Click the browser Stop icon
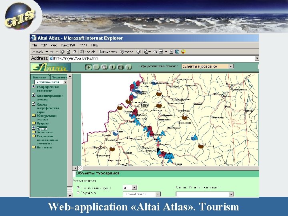Screen dimensions: 288x216 (62, 52)
